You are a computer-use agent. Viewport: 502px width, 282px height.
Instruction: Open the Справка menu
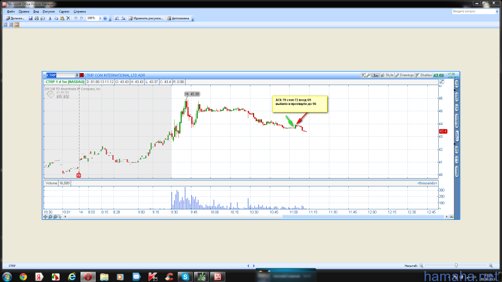pos(79,11)
